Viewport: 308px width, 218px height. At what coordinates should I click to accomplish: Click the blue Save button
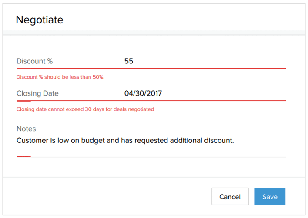pyautogui.click(x=270, y=196)
